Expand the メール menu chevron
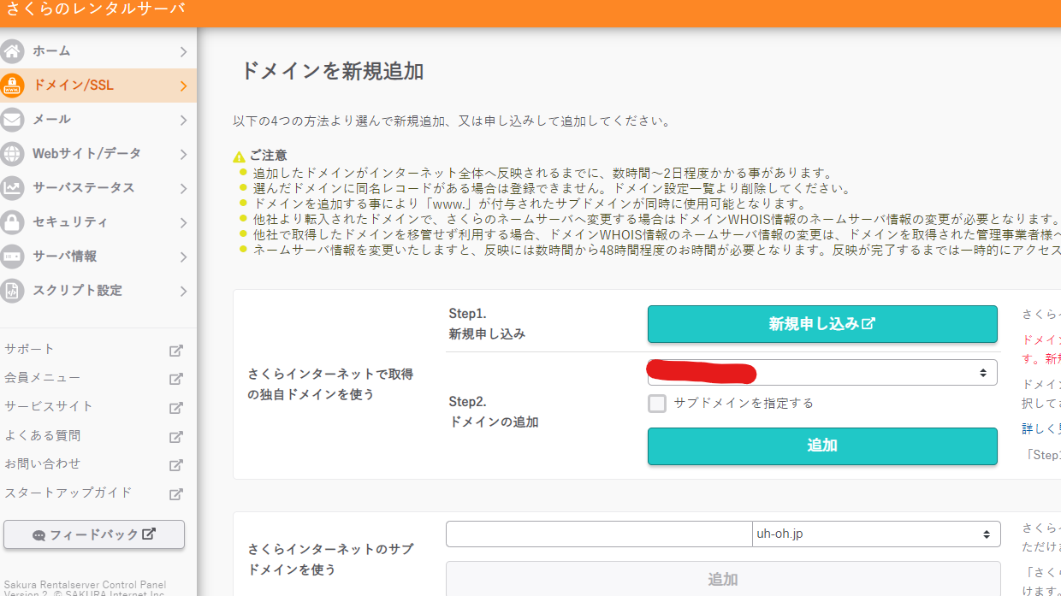This screenshot has height=596, width=1061. (183, 120)
